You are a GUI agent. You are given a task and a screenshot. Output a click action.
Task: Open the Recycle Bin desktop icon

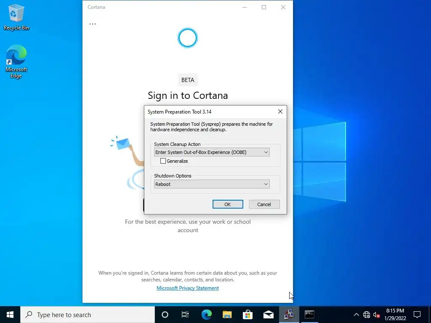16,17
